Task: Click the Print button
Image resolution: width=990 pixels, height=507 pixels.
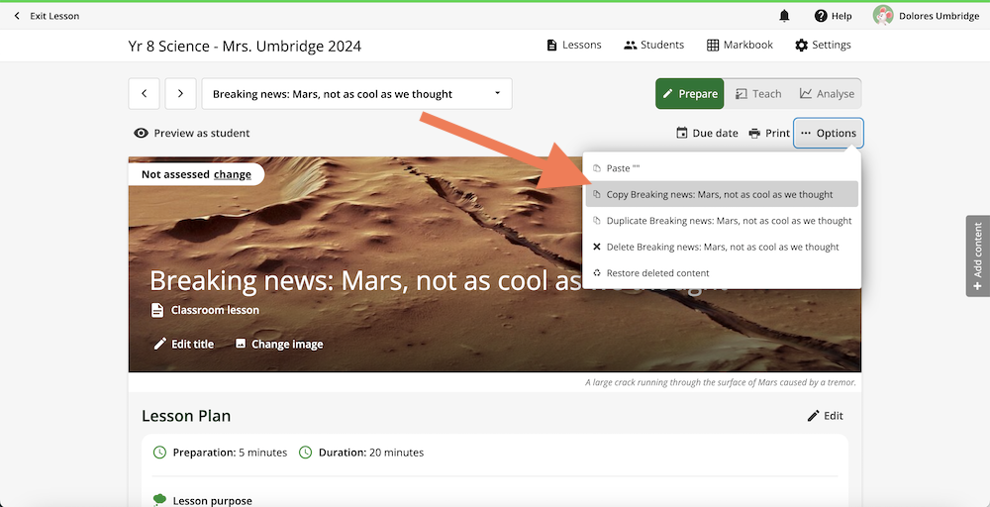Action: (x=769, y=134)
